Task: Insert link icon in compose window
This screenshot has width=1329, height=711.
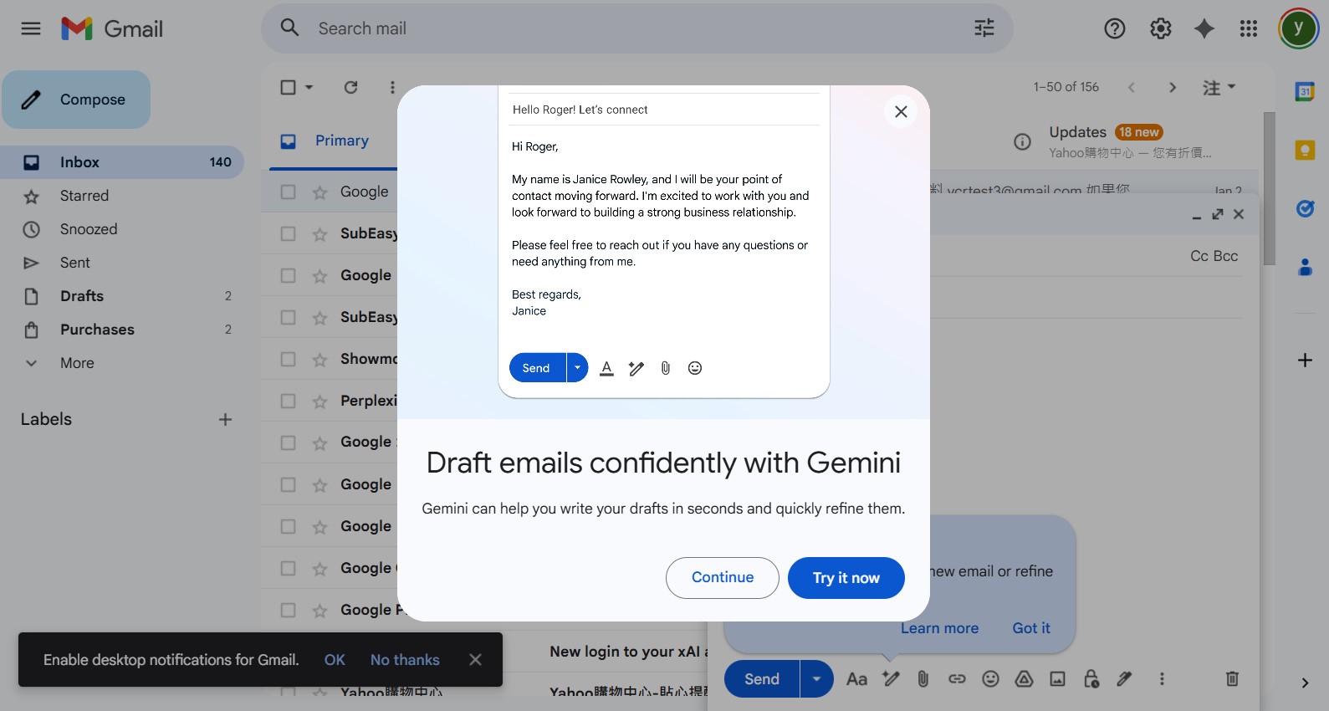Action: point(957,679)
